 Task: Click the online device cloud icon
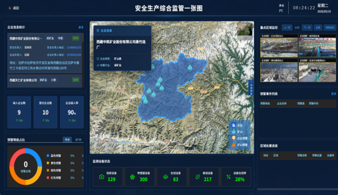pyautogui.click(x=165, y=177)
